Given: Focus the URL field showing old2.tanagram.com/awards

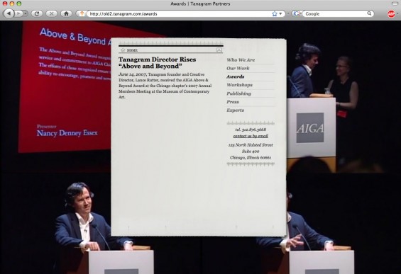Looking at the screenshot, I should click(179, 13).
